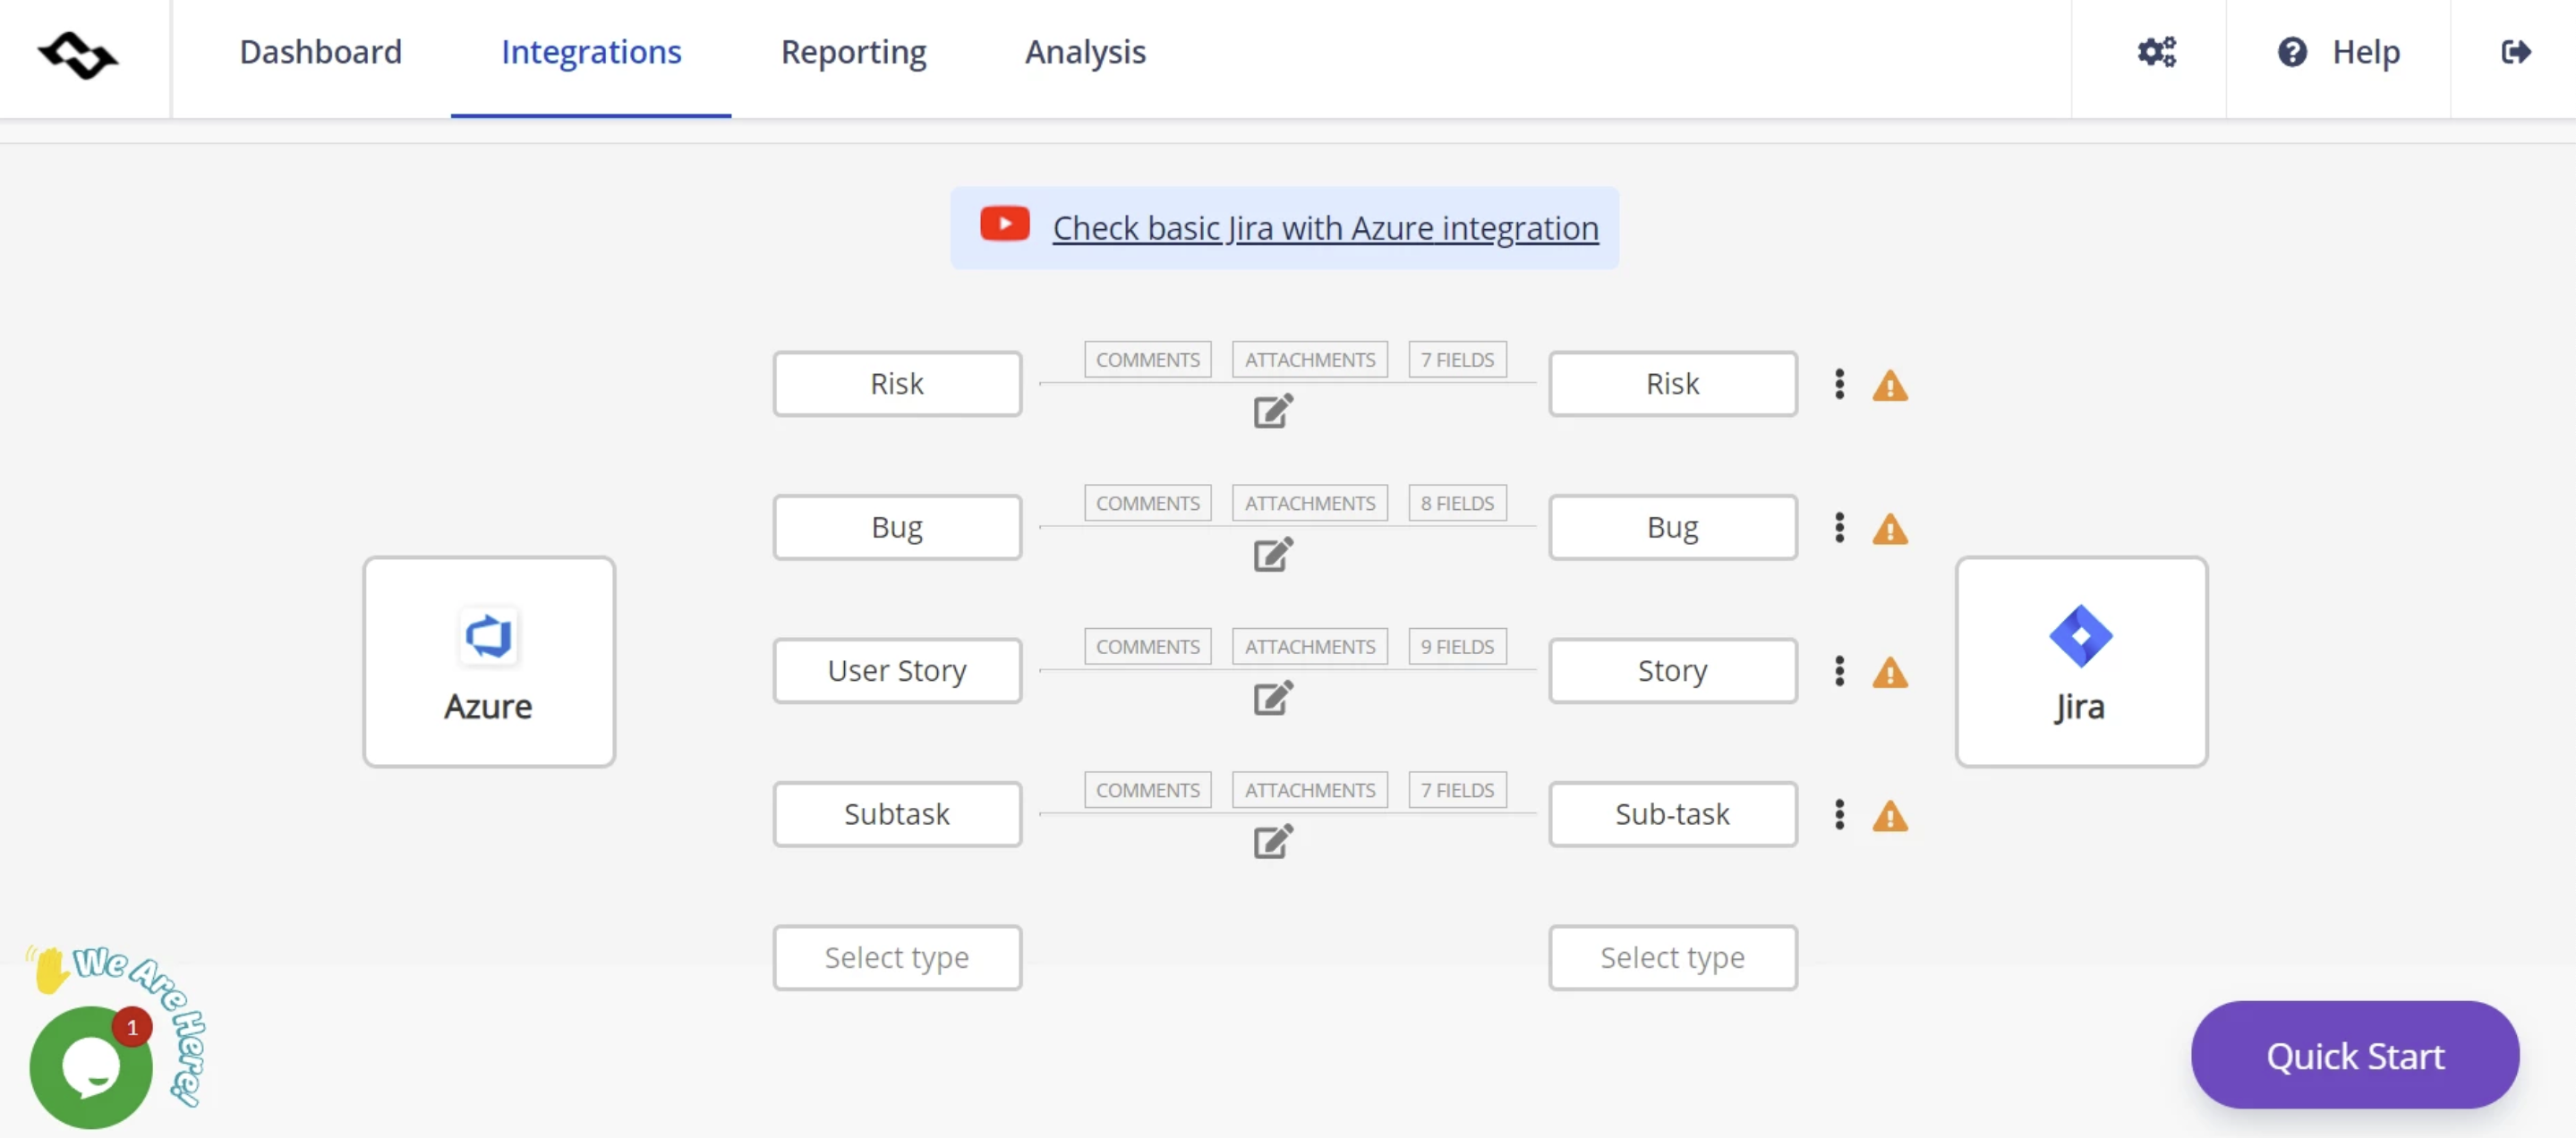The height and width of the screenshot is (1138, 2576).
Task: Click COMMENTS tag in the Bug row
Action: [1148, 504]
